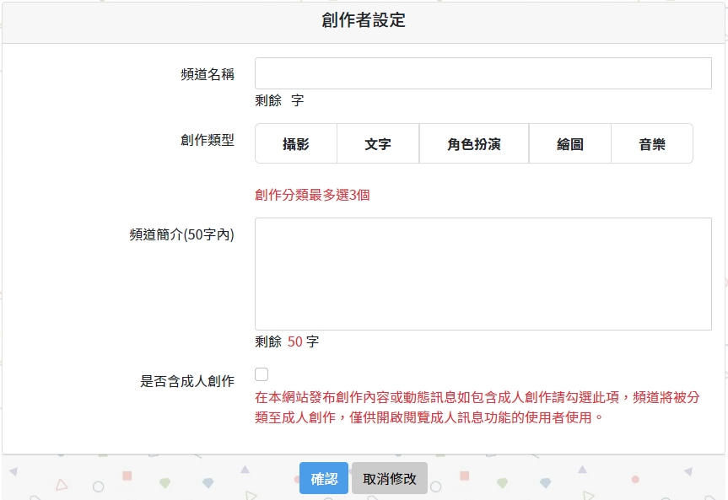Select the 繪圖 category button
Image resolution: width=728 pixels, height=500 pixels.
click(x=569, y=144)
